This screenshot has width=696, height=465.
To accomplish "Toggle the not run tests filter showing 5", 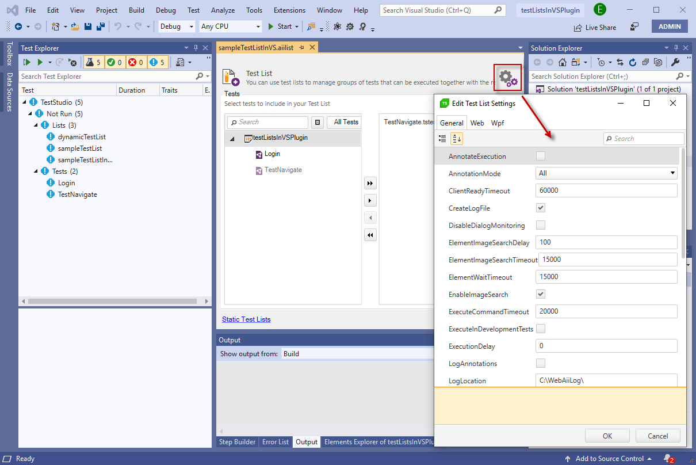I will (x=156, y=62).
